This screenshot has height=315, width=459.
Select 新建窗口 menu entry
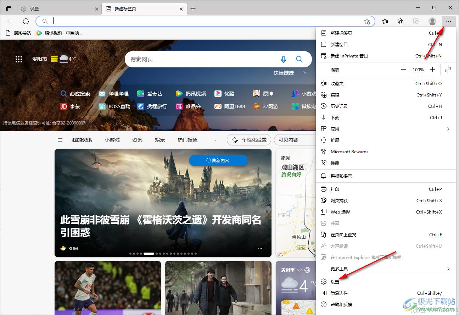(x=386, y=44)
